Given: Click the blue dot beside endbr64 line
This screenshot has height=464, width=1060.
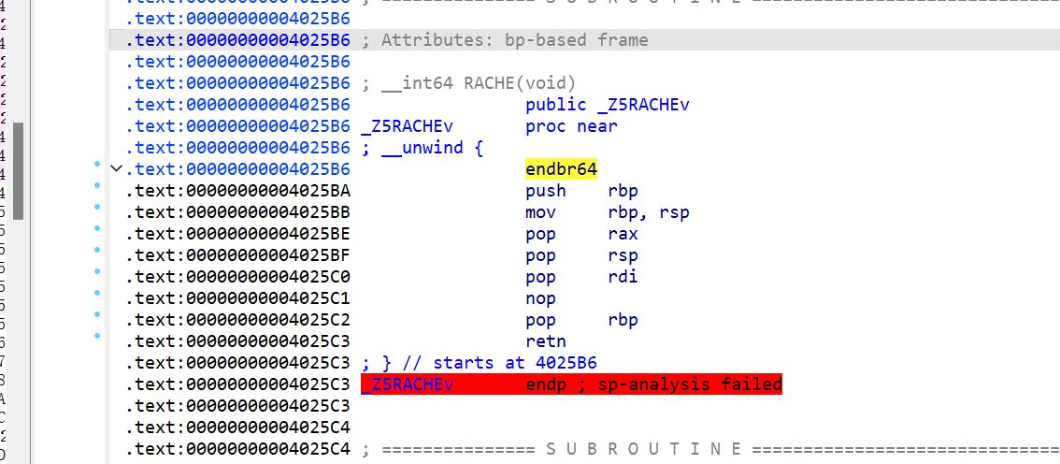Looking at the screenshot, I should (x=97, y=164).
